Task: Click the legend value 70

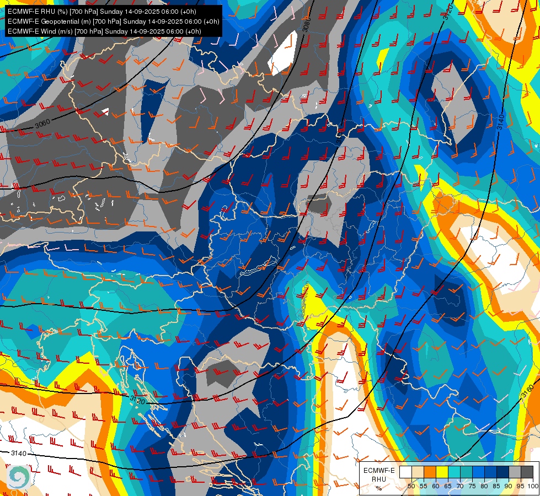Action: [460, 486]
